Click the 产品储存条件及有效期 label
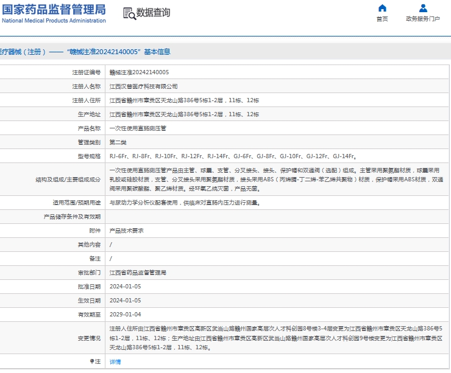This screenshot has height=373, width=451. 72,217
